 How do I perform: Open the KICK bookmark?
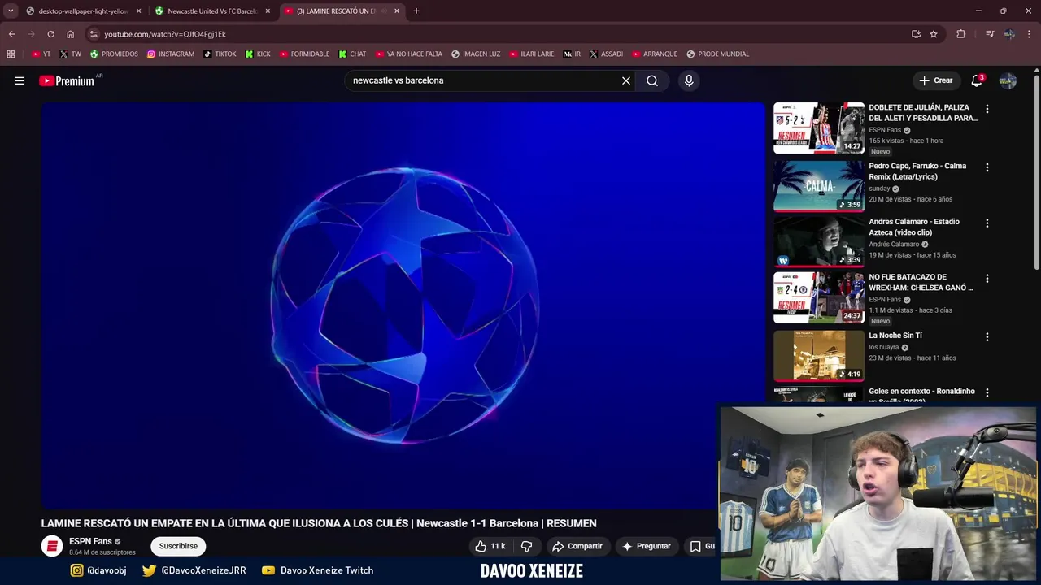point(258,54)
